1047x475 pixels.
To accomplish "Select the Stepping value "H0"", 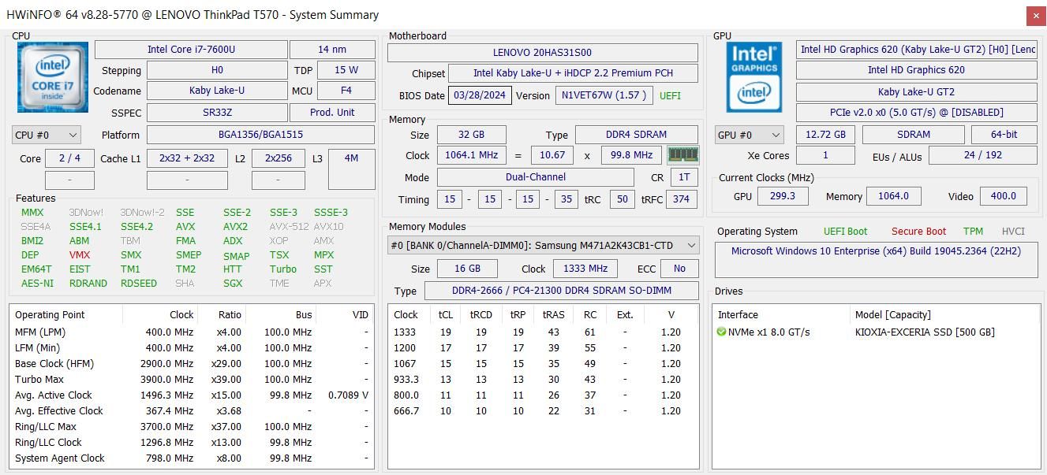I will pyautogui.click(x=217, y=70).
